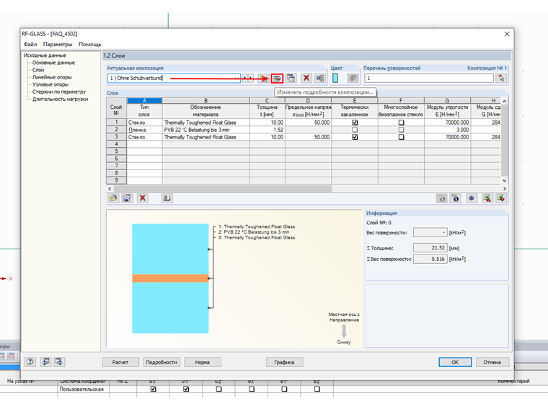Screen dimensions: 548x411
Task: Click the import table from Excel icon
Action: point(501,198)
